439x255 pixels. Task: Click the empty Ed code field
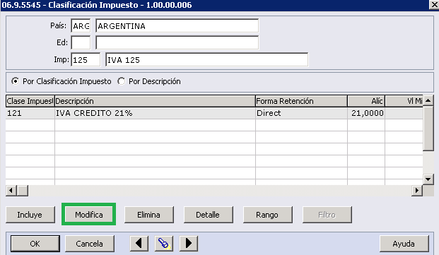81,43
